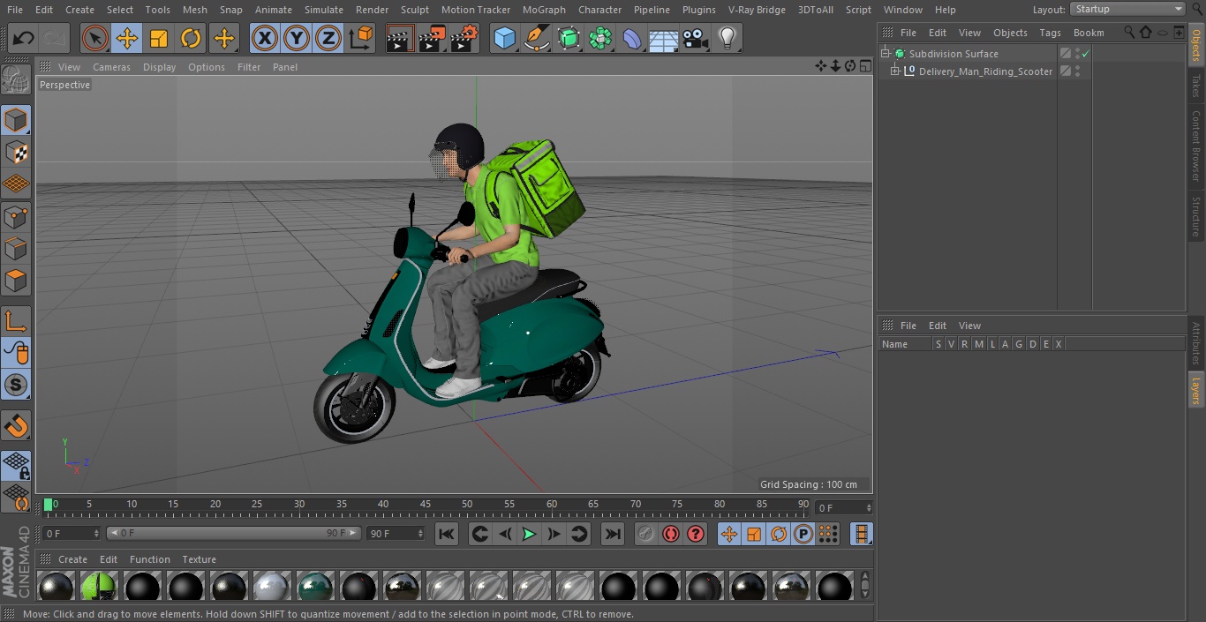The width and height of the screenshot is (1206, 622).
Task: Click the preview end 90 F field
Action: pyautogui.click(x=396, y=534)
